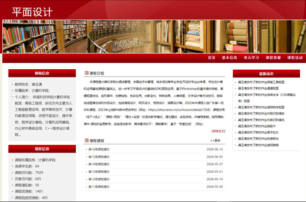Click the date 2024-06-12
Screen dimensions: 306x202
click(x=214, y=150)
